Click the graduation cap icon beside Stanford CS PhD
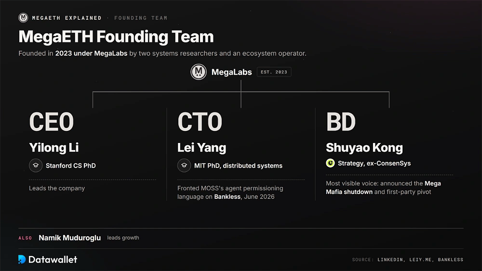This screenshot has width=482, height=271. [36, 166]
